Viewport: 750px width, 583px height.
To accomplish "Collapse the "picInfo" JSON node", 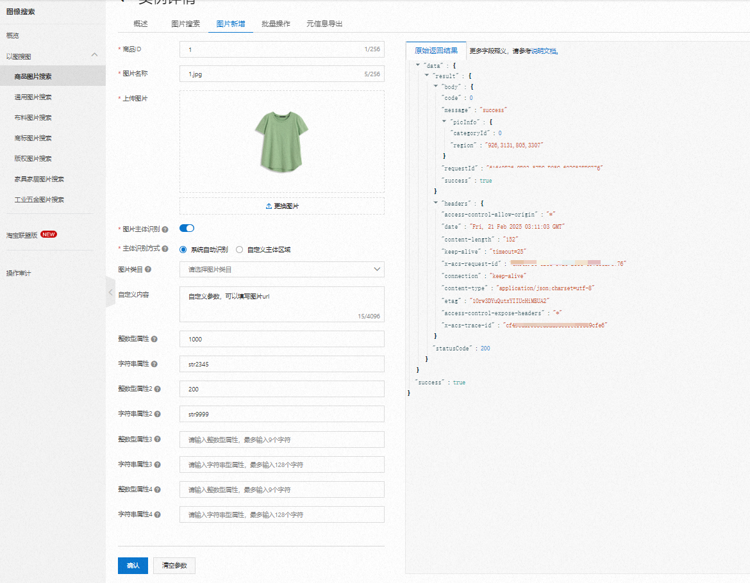I will pyautogui.click(x=444, y=121).
